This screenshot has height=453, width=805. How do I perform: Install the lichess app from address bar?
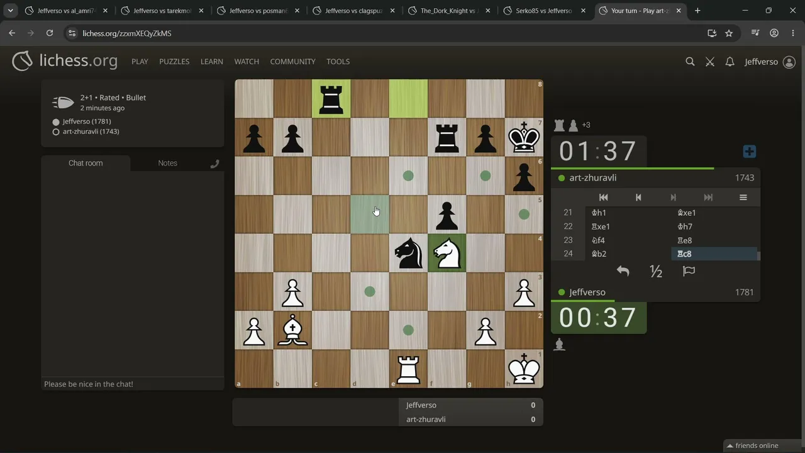tap(712, 33)
